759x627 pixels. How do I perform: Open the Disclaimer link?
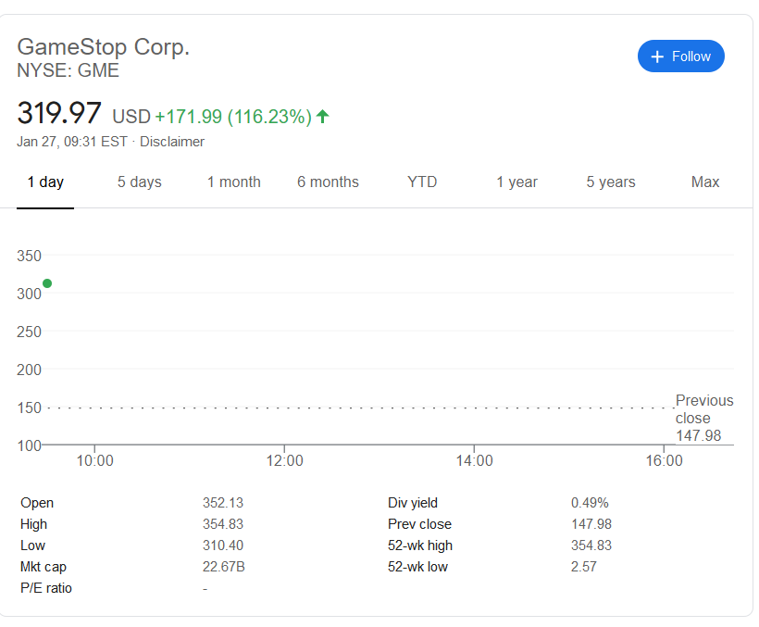click(x=172, y=142)
